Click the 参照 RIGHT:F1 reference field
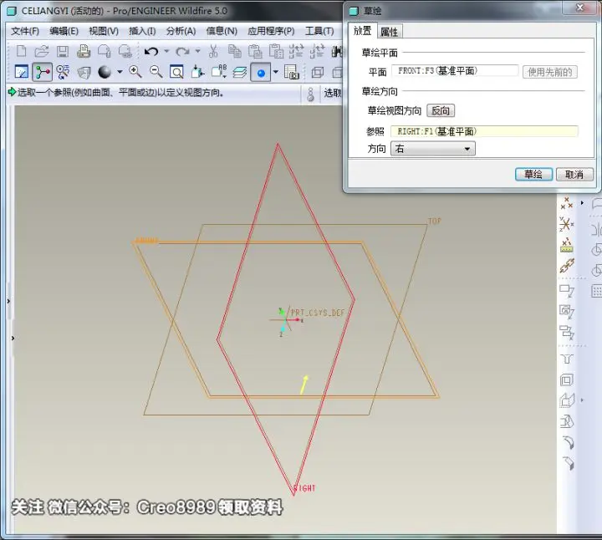The height and width of the screenshot is (540, 602). coord(484,131)
